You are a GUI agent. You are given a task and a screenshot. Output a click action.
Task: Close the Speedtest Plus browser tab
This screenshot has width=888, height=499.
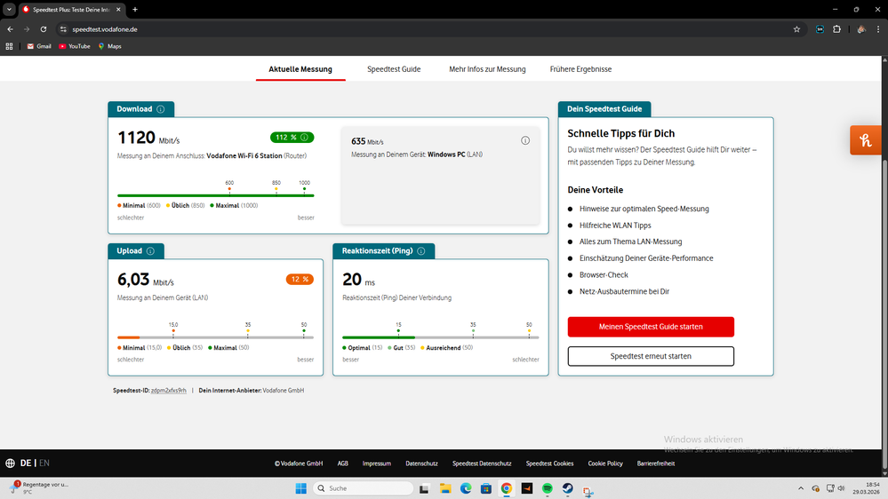[118, 10]
